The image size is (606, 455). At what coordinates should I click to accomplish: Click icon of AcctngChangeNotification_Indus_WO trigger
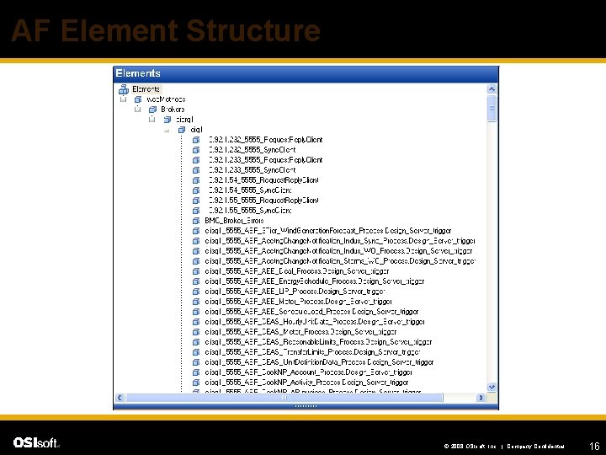pos(196,251)
